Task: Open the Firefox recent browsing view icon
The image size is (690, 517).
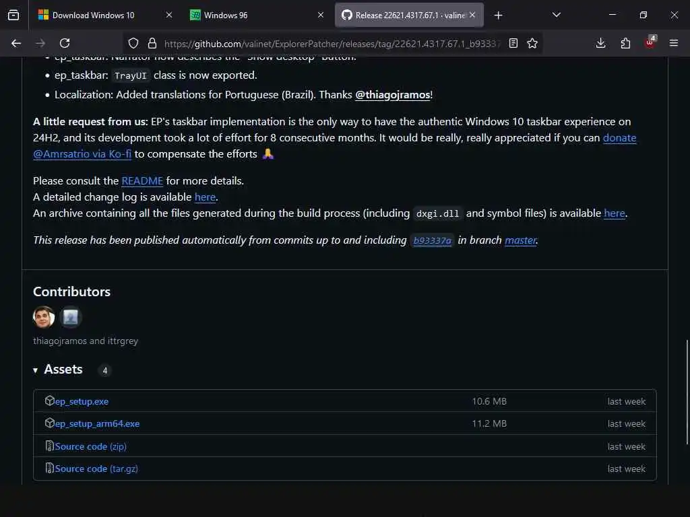Action: [x=13, y=15]
